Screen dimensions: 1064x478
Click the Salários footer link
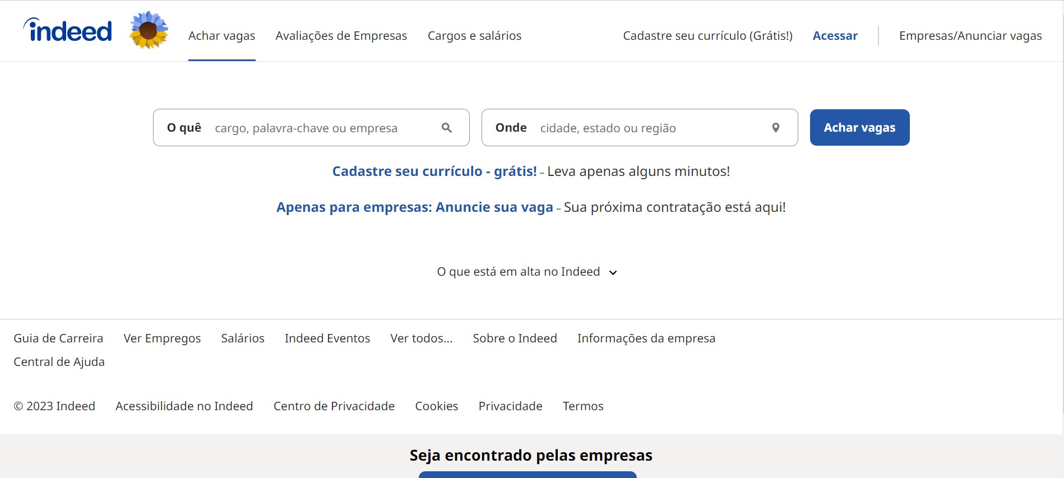pos(242,338)
